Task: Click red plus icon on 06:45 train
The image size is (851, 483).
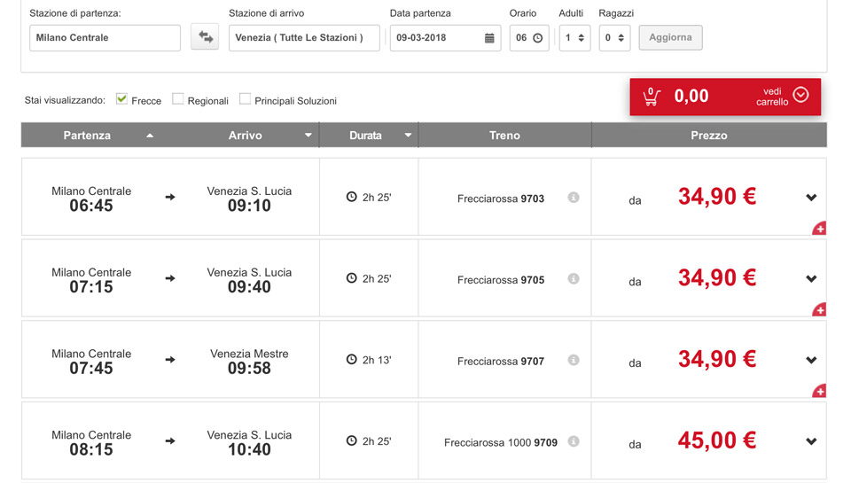Action: pos(819,229)
